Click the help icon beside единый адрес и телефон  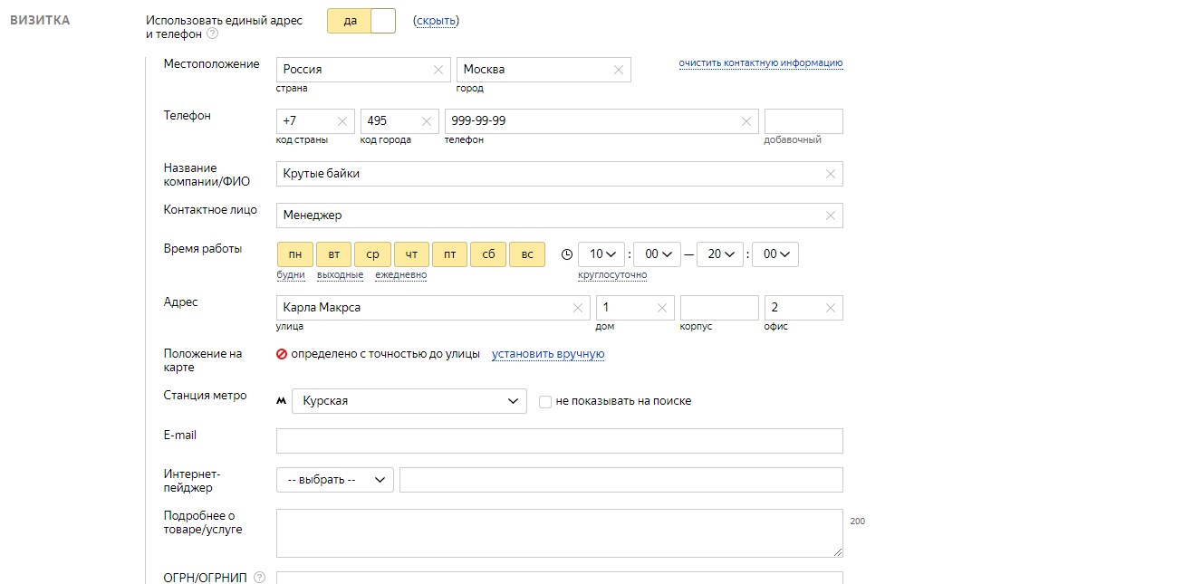coord(212,34)
